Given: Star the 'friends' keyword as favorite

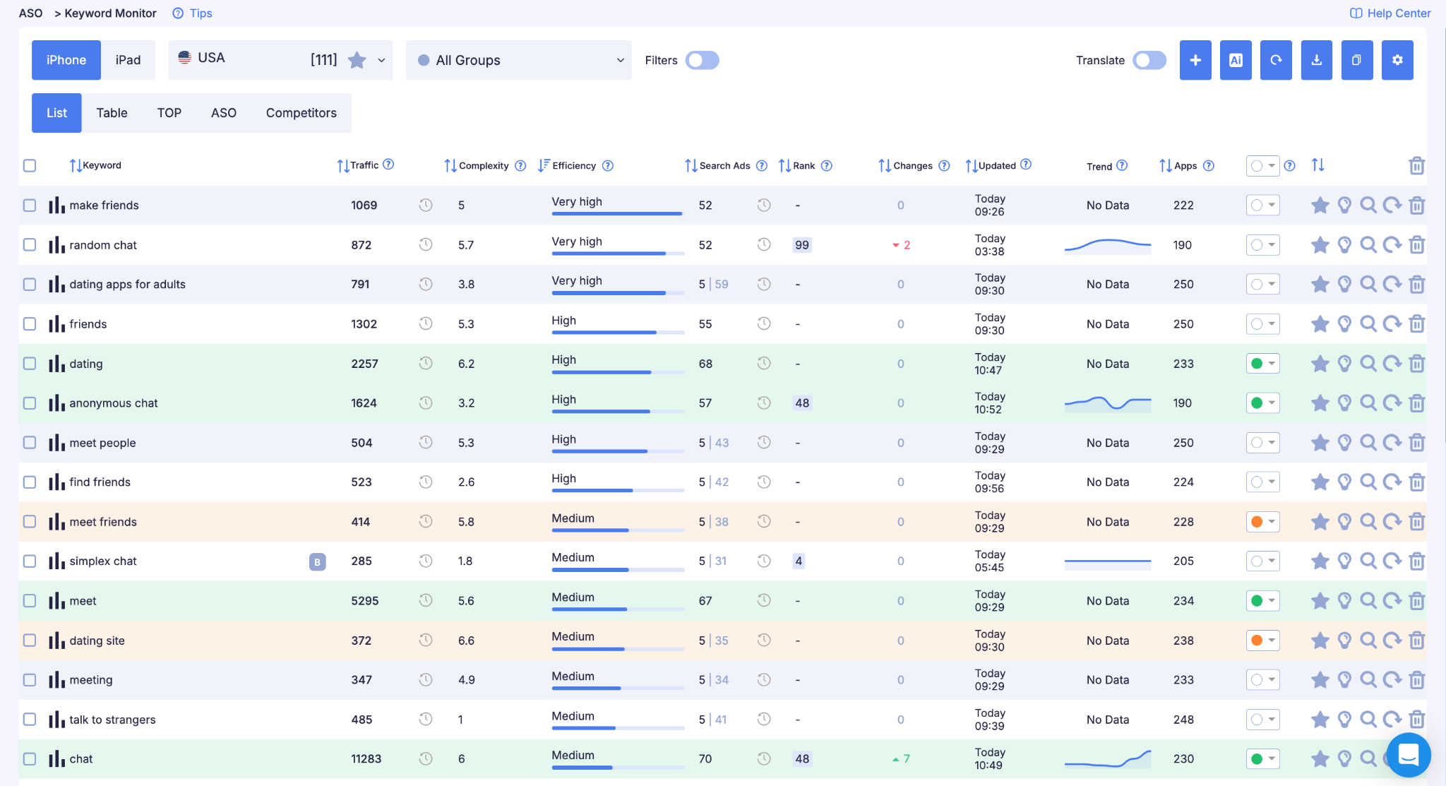Looking at the screenshot, I should [1320, 324].
